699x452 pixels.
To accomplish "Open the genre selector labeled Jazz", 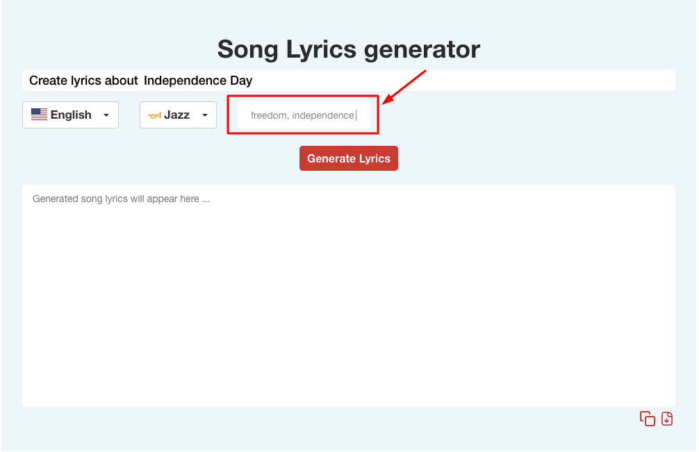I will [178, 115].
